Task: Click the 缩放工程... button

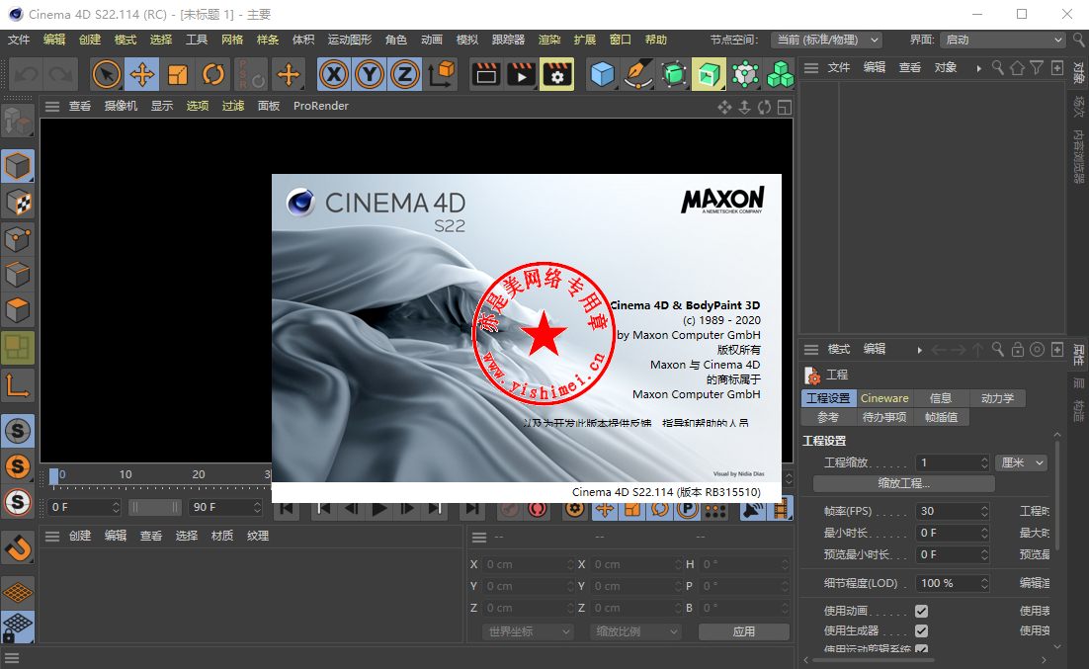Action: pos(903,483)
